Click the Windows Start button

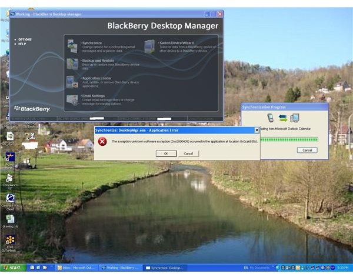click(13, 268)
